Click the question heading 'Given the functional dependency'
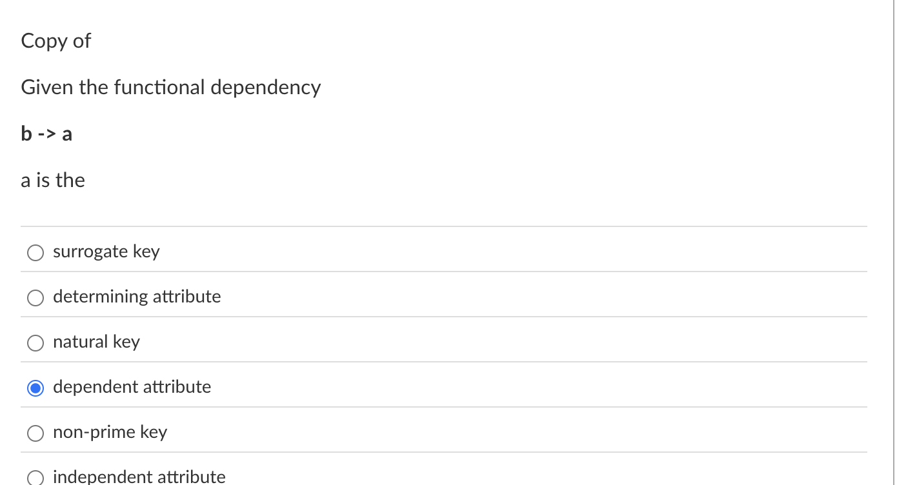Screen dimensions: 897x485 point(170,87)
